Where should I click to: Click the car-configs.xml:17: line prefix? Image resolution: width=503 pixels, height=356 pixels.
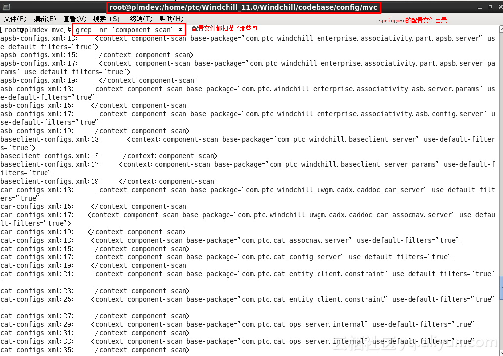tap(37, 215)
